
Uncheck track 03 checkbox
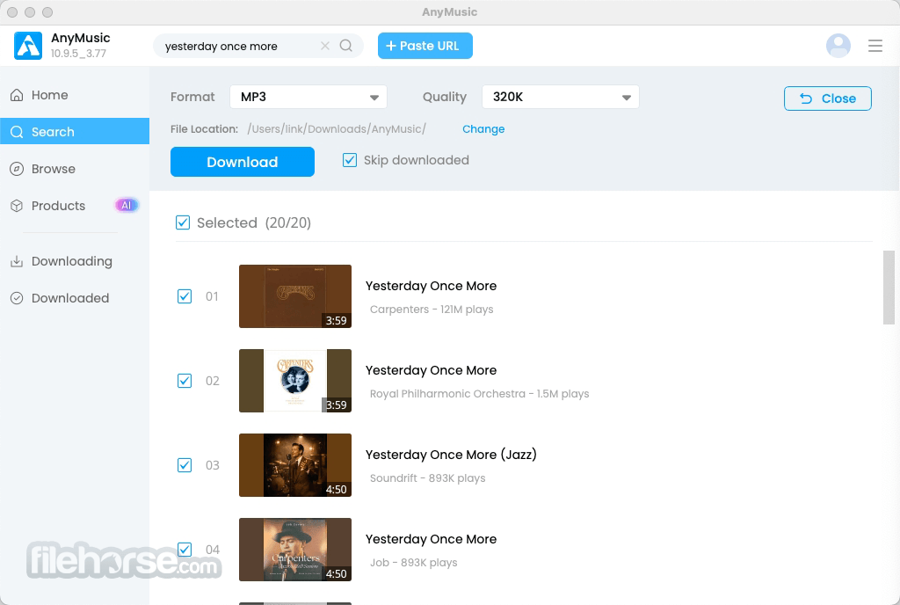tap(185, 465)
